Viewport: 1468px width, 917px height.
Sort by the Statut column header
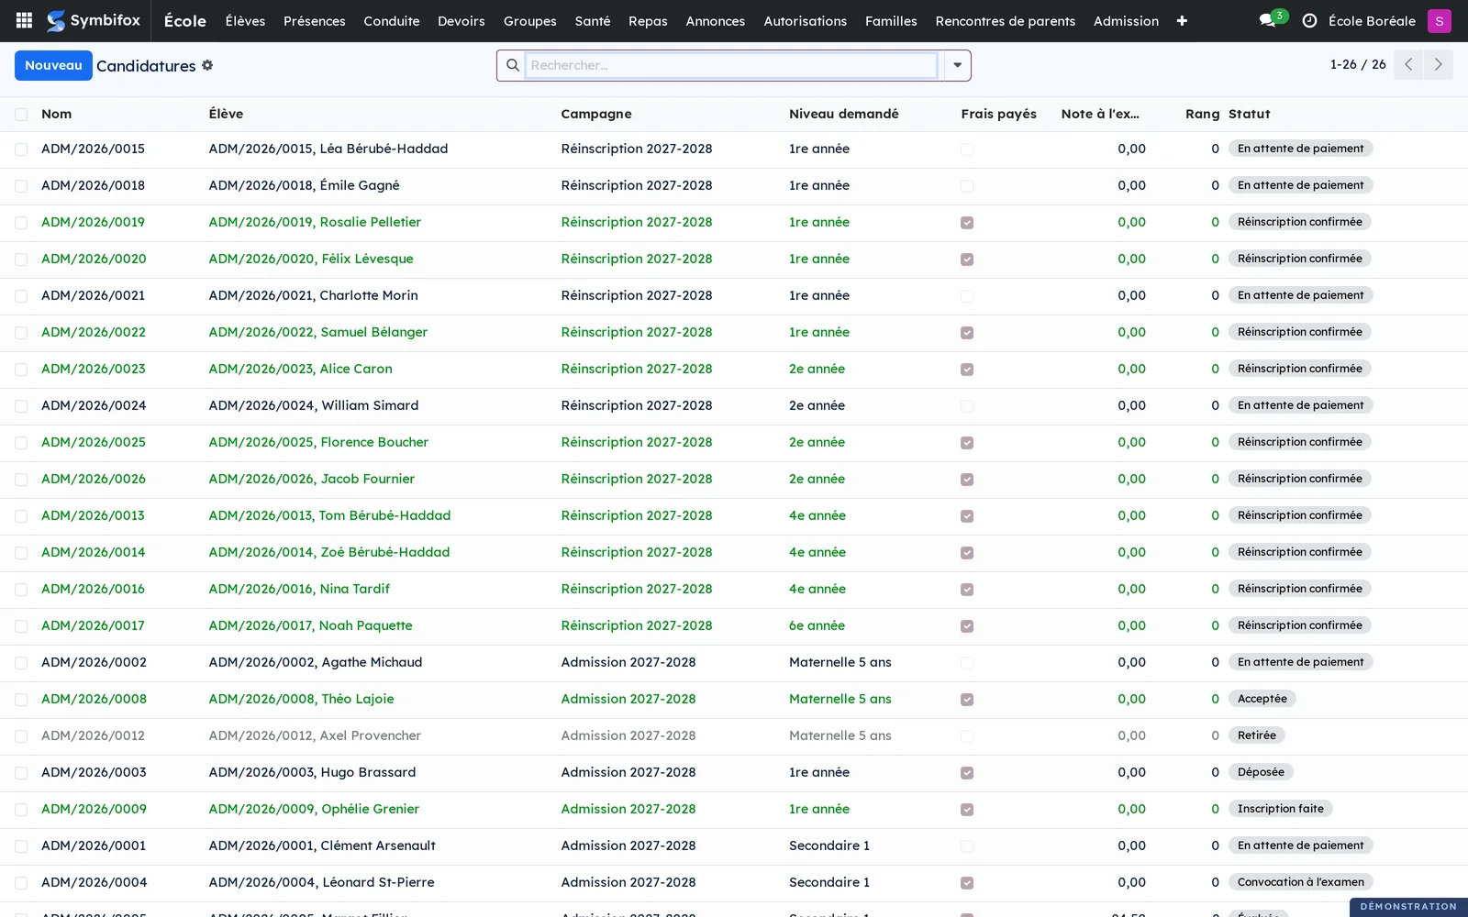click(x=1250, y=114)
